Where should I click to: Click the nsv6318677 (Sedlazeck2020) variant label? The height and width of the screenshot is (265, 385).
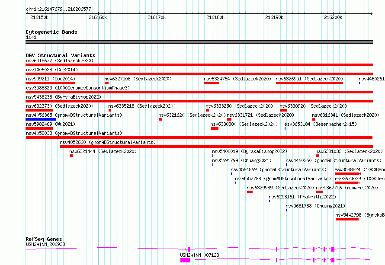(60, 61)
